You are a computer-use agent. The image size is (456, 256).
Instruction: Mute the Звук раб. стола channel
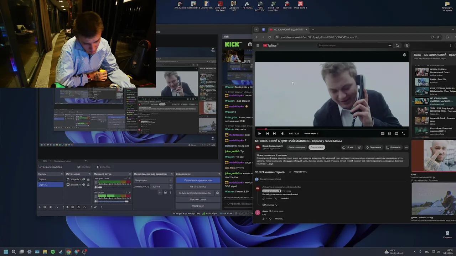pos(95,187)
